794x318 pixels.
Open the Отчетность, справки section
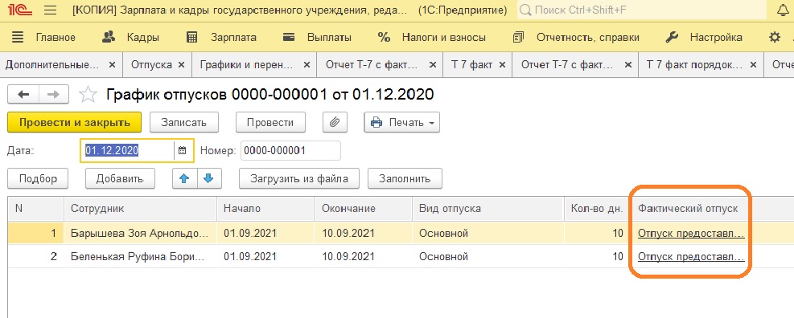click(576, 38)
